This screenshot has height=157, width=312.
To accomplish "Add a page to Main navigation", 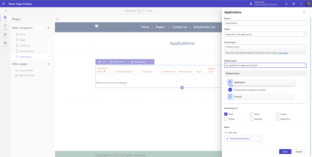I will point(48,28).
